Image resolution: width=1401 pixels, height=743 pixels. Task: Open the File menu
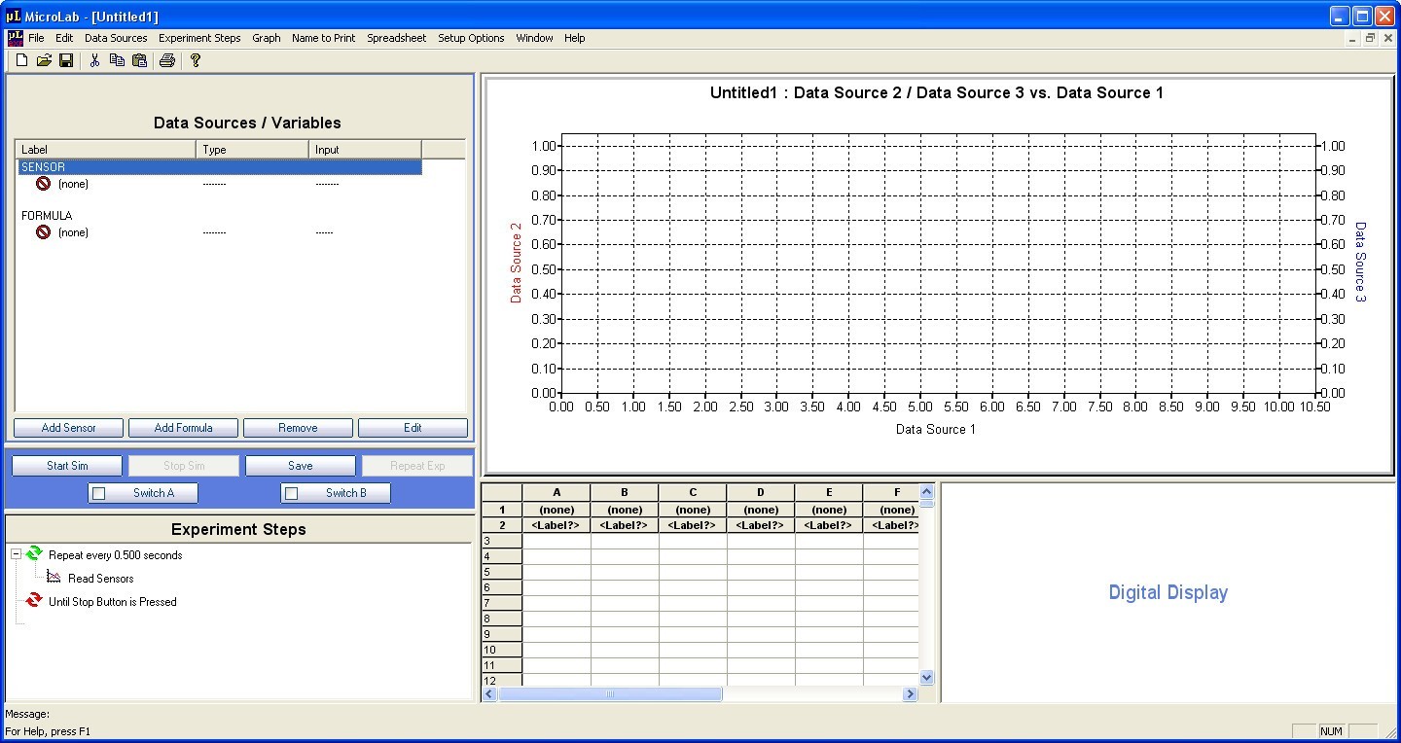[x=36, y=38]
